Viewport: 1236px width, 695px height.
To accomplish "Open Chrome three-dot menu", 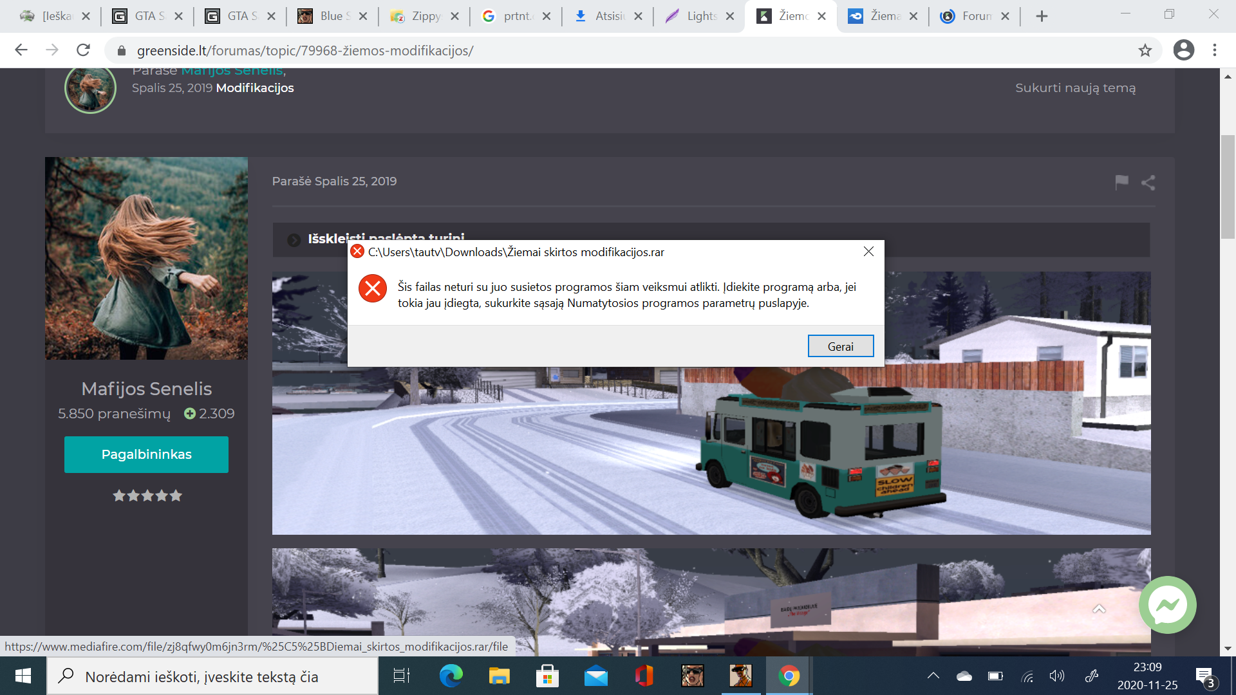I will (x=1215, y=50).
